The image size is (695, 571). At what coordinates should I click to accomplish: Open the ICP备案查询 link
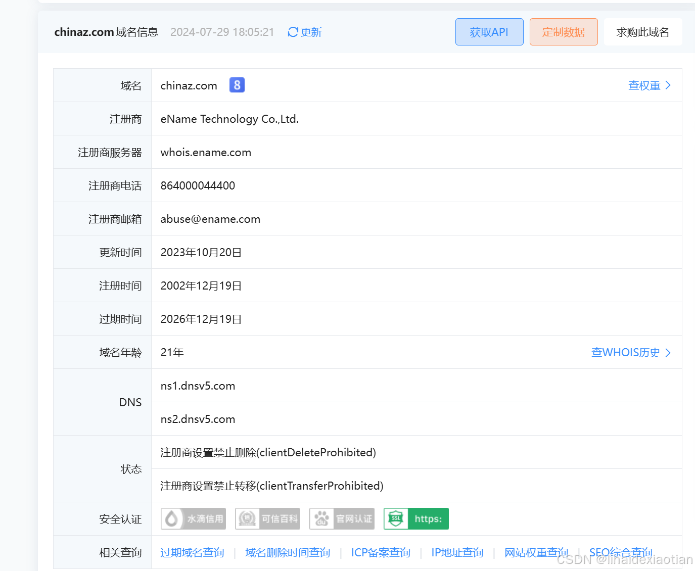pos(381,552)
